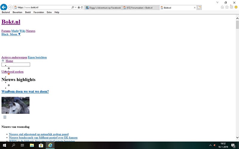Open the Beeld menu
Viewport: 239px width, 149px height.
[x=28, y=12]
